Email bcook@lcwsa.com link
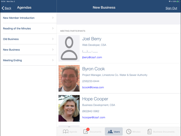 pos(93,87)
